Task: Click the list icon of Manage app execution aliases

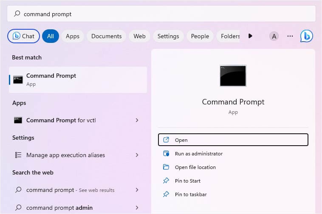Action: coord(18,155)
